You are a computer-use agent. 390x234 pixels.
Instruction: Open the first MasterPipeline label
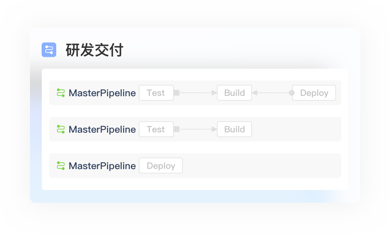pos(102,93)
